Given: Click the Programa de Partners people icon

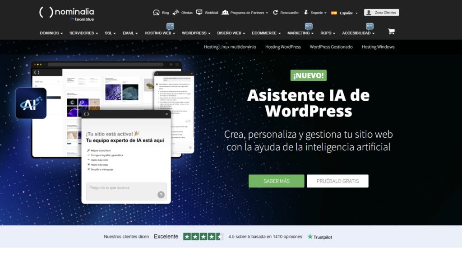Looking at the screenshot, I should 225,12.
